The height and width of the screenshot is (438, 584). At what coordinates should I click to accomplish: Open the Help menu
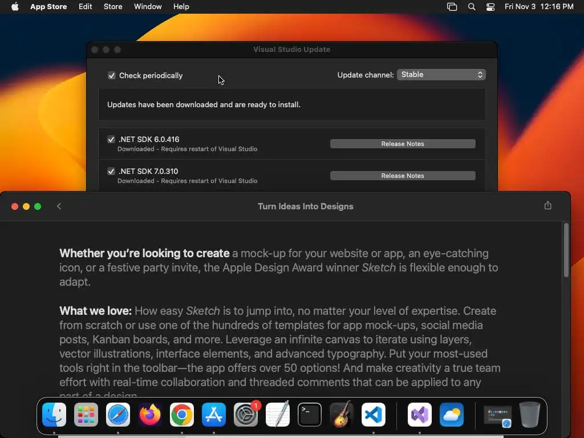click(x=181, y=7)
